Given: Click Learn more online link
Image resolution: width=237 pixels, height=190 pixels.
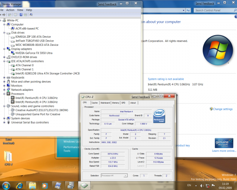Looking at the screenshot, I should click(224, 151).
